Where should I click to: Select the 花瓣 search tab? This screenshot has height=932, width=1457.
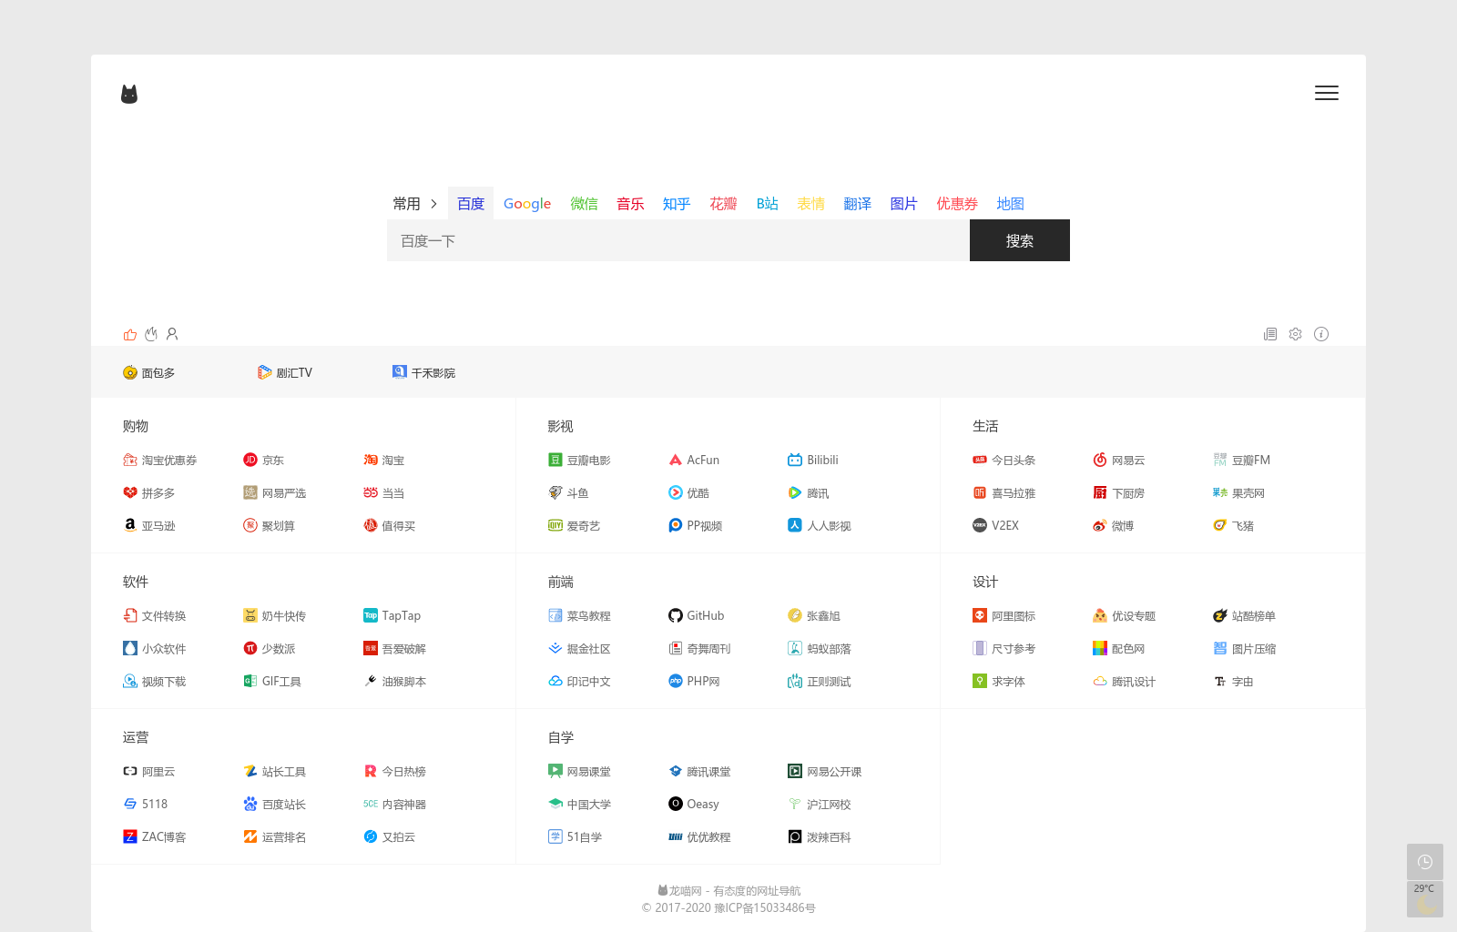723,204
